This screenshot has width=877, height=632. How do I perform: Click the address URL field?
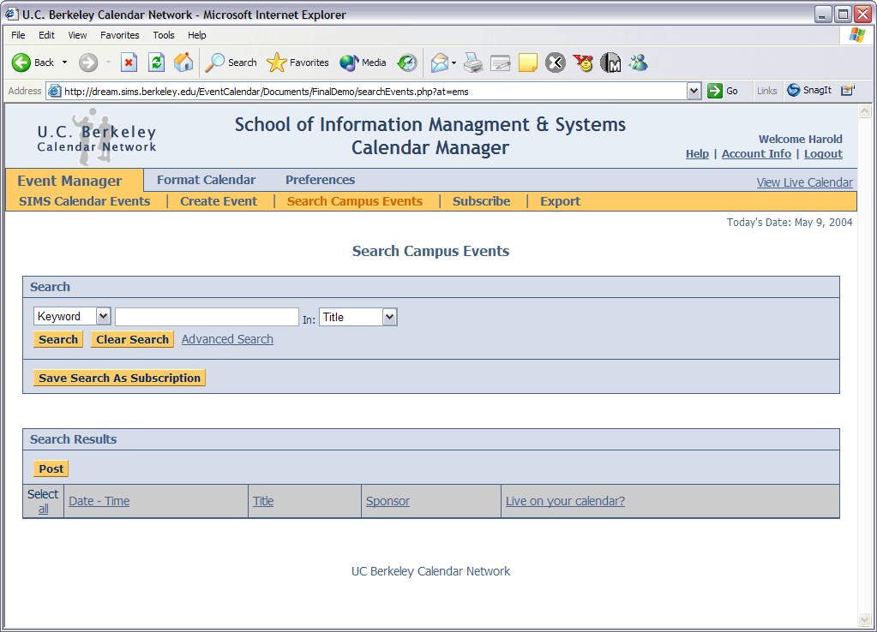(374, 91)
